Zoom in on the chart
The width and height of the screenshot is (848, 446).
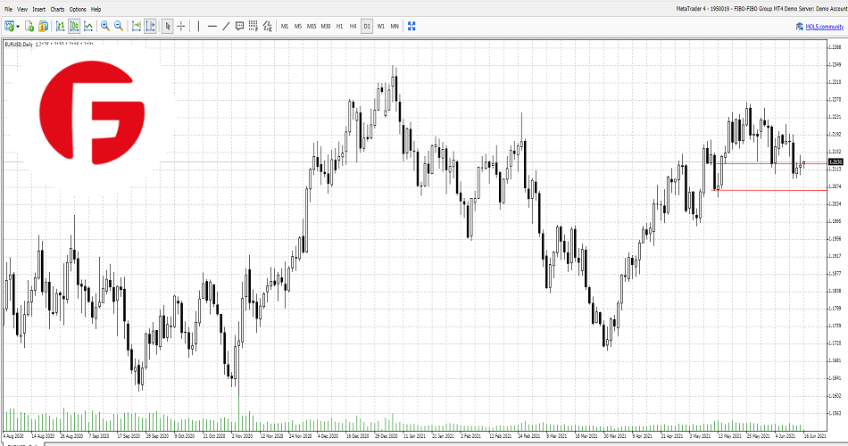(x=105, y=26)
